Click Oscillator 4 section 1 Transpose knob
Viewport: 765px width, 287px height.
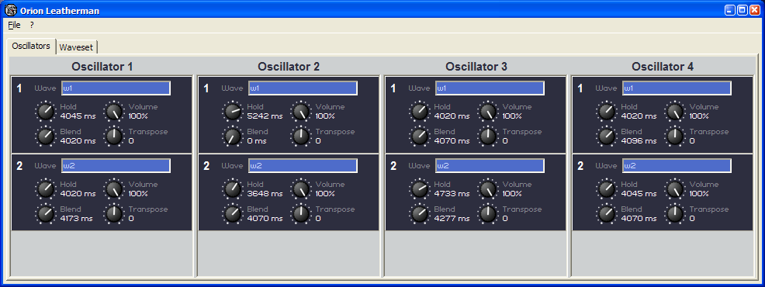pos(675,137)
